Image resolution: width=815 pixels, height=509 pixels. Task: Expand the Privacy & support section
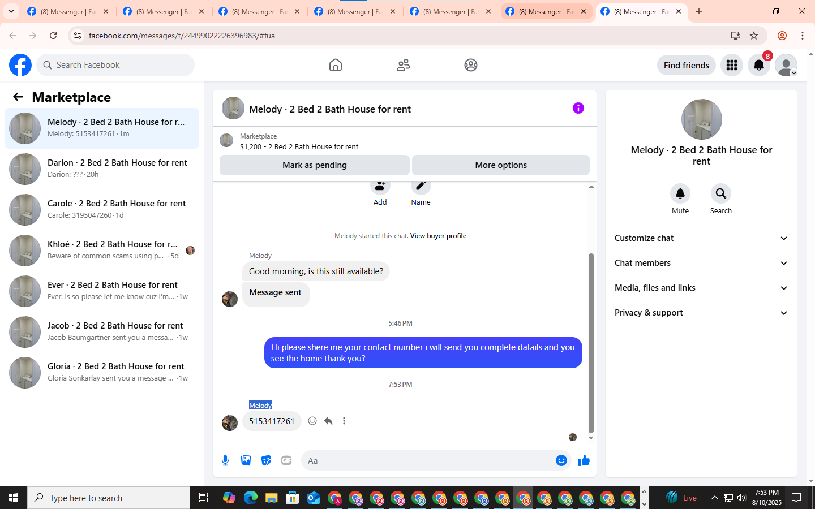tap(701, 313)
